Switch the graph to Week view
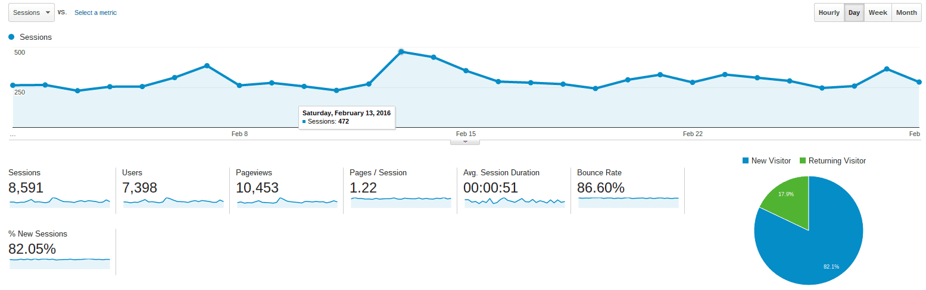Image resolution: width=926 pixels, height=290 pixels. (x=878, y=12)
